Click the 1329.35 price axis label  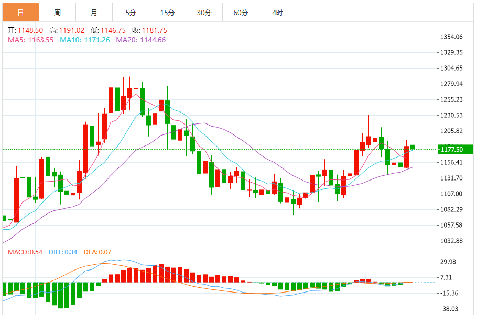click(x=451, y=52)
